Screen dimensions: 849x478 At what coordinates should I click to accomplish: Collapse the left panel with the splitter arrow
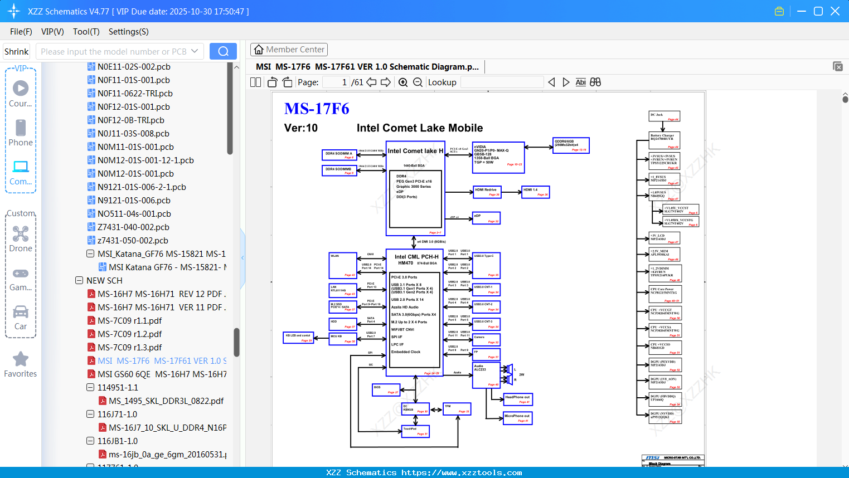click(x=242, y=257)
